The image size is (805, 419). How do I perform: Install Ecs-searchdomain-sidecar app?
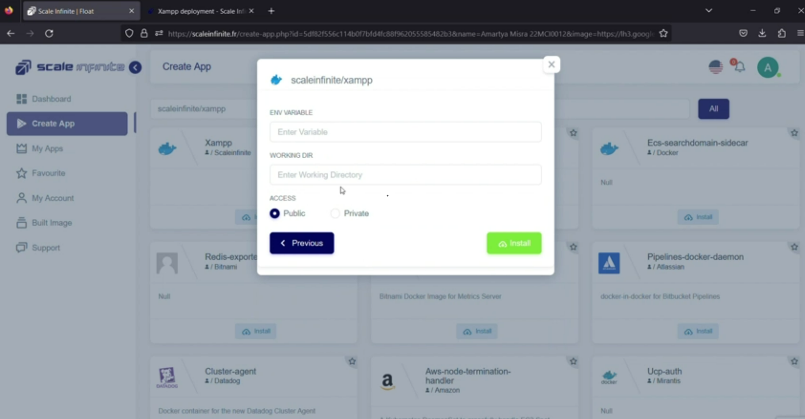(x=698, y=217)
